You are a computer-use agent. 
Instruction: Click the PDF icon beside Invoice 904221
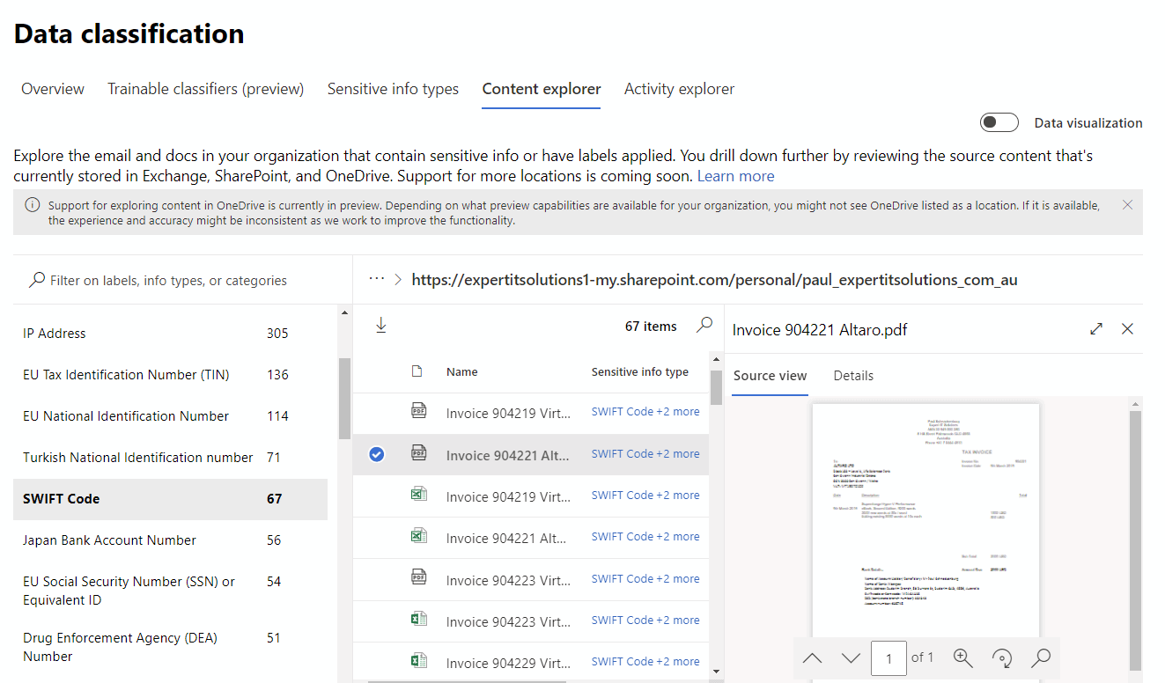click(419, 453)
